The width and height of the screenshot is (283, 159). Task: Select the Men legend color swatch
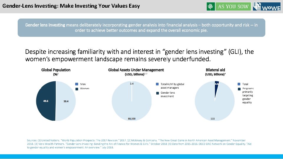click(77, 84)
